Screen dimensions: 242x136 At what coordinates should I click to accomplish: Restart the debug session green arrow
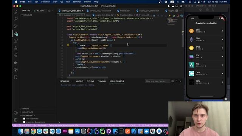click(x=174, y=16)
